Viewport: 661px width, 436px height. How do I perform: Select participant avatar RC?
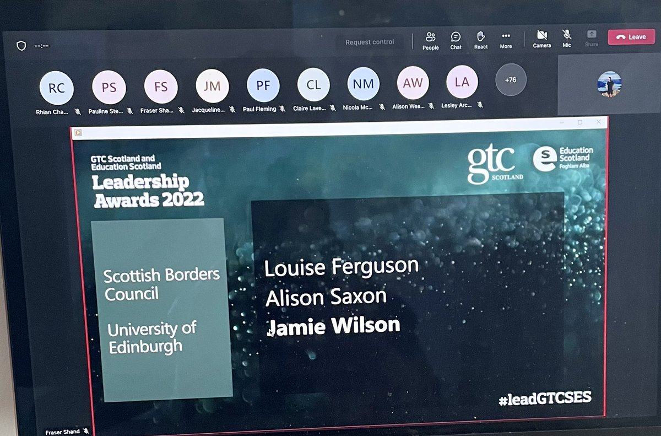pos(56,88)
